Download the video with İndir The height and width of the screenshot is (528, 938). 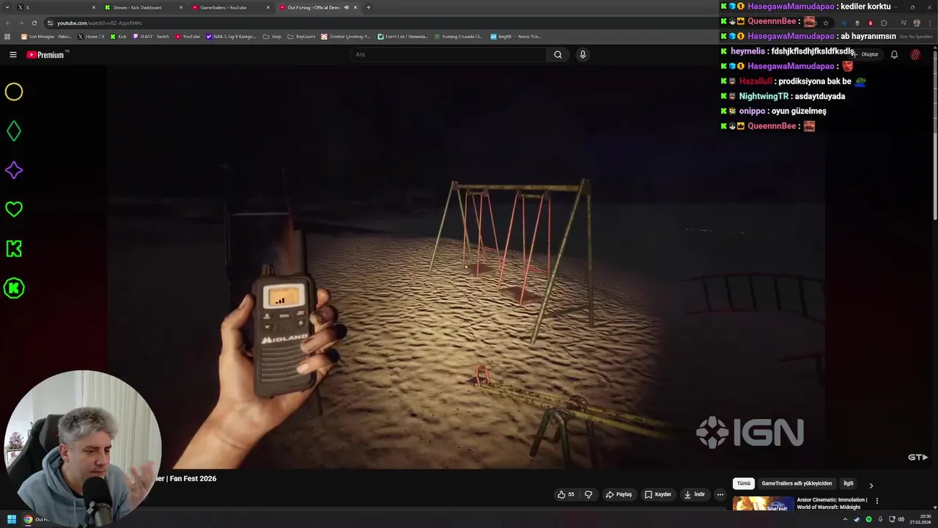coord(694,494)
